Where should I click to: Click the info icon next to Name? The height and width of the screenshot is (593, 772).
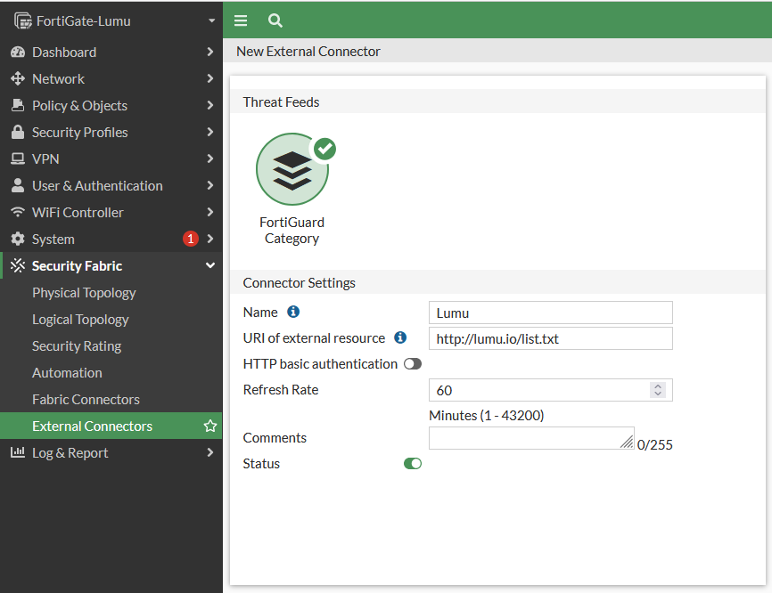click(x=293, y=312)
